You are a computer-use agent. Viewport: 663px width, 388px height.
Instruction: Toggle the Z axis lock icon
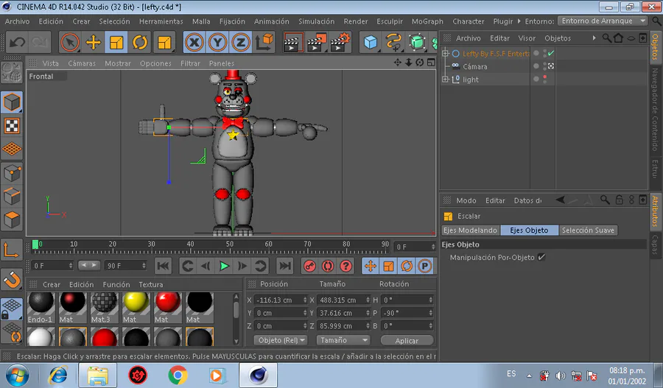point(240,43)
